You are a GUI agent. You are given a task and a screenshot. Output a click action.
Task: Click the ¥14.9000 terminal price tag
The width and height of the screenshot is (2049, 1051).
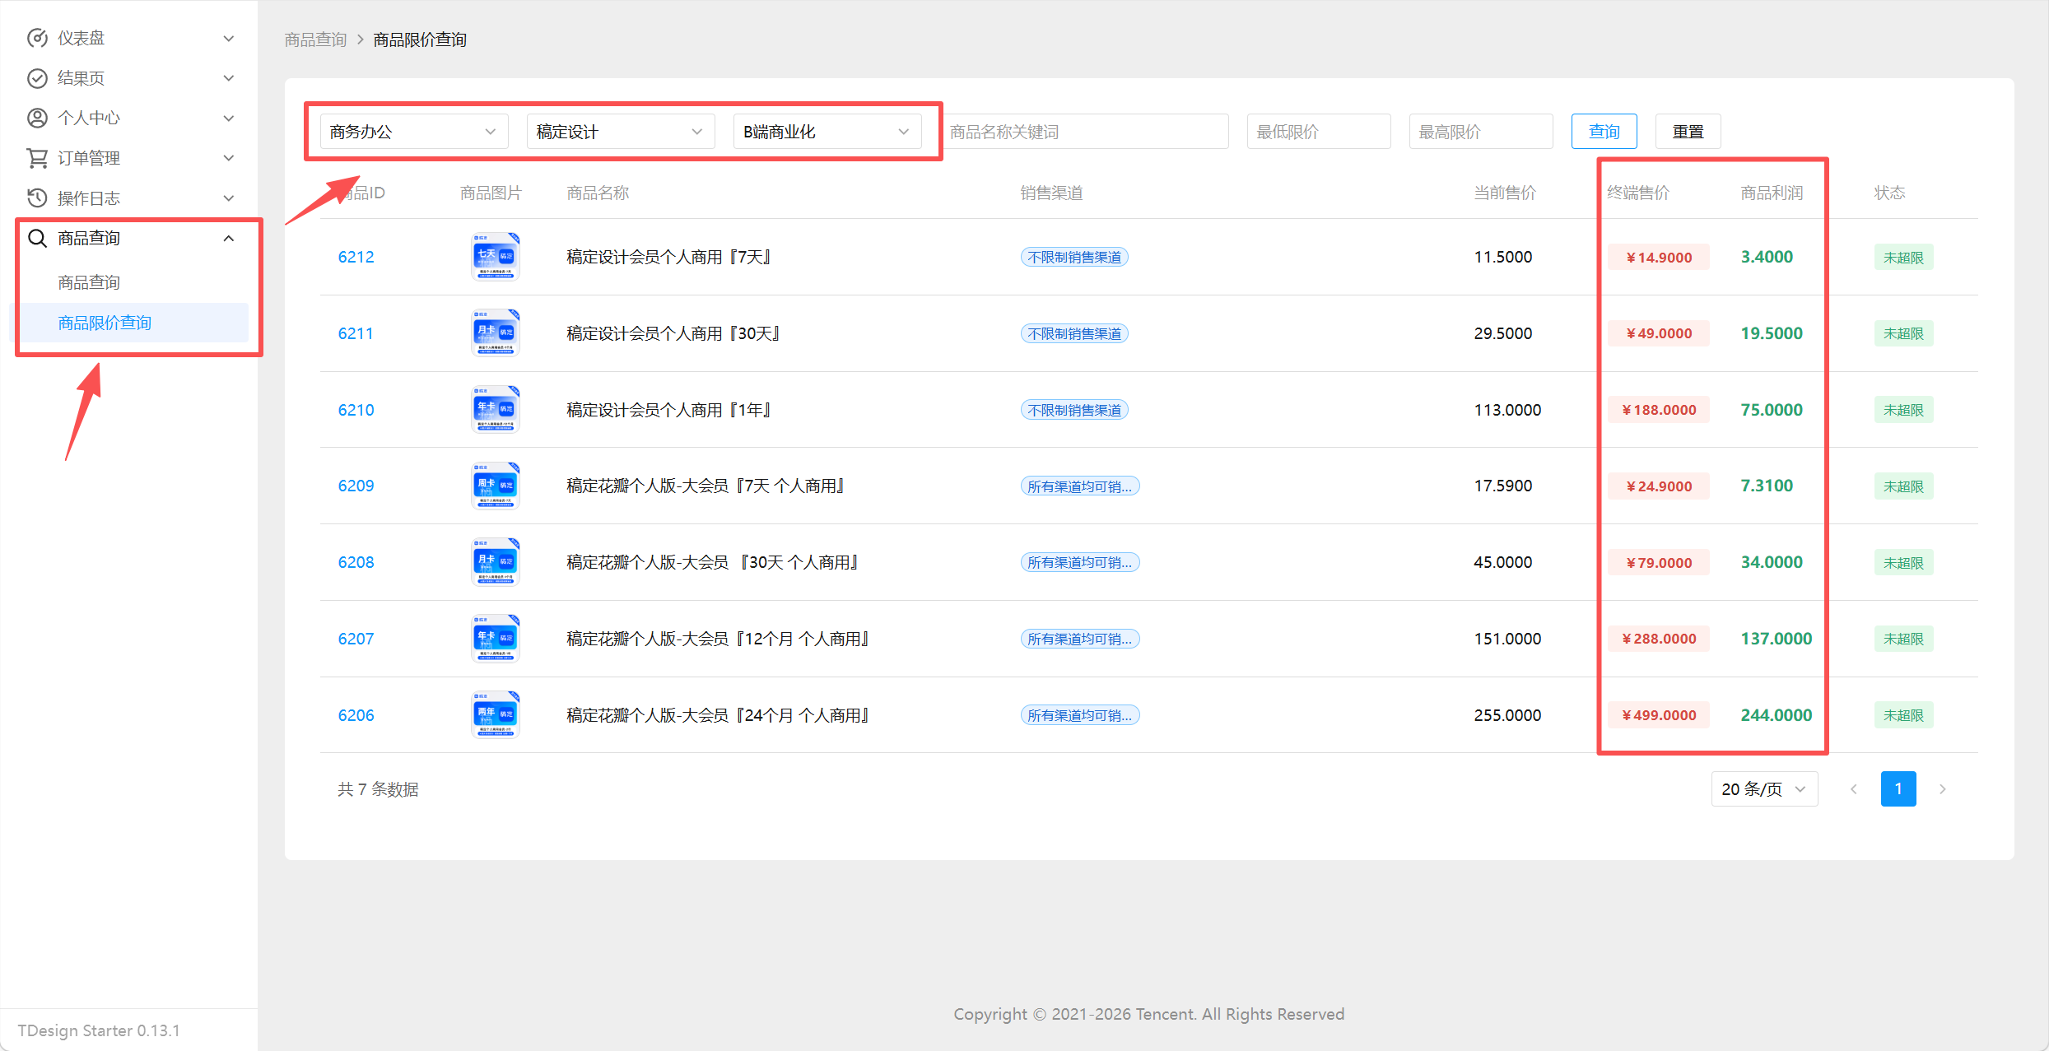click(1659, 257)
